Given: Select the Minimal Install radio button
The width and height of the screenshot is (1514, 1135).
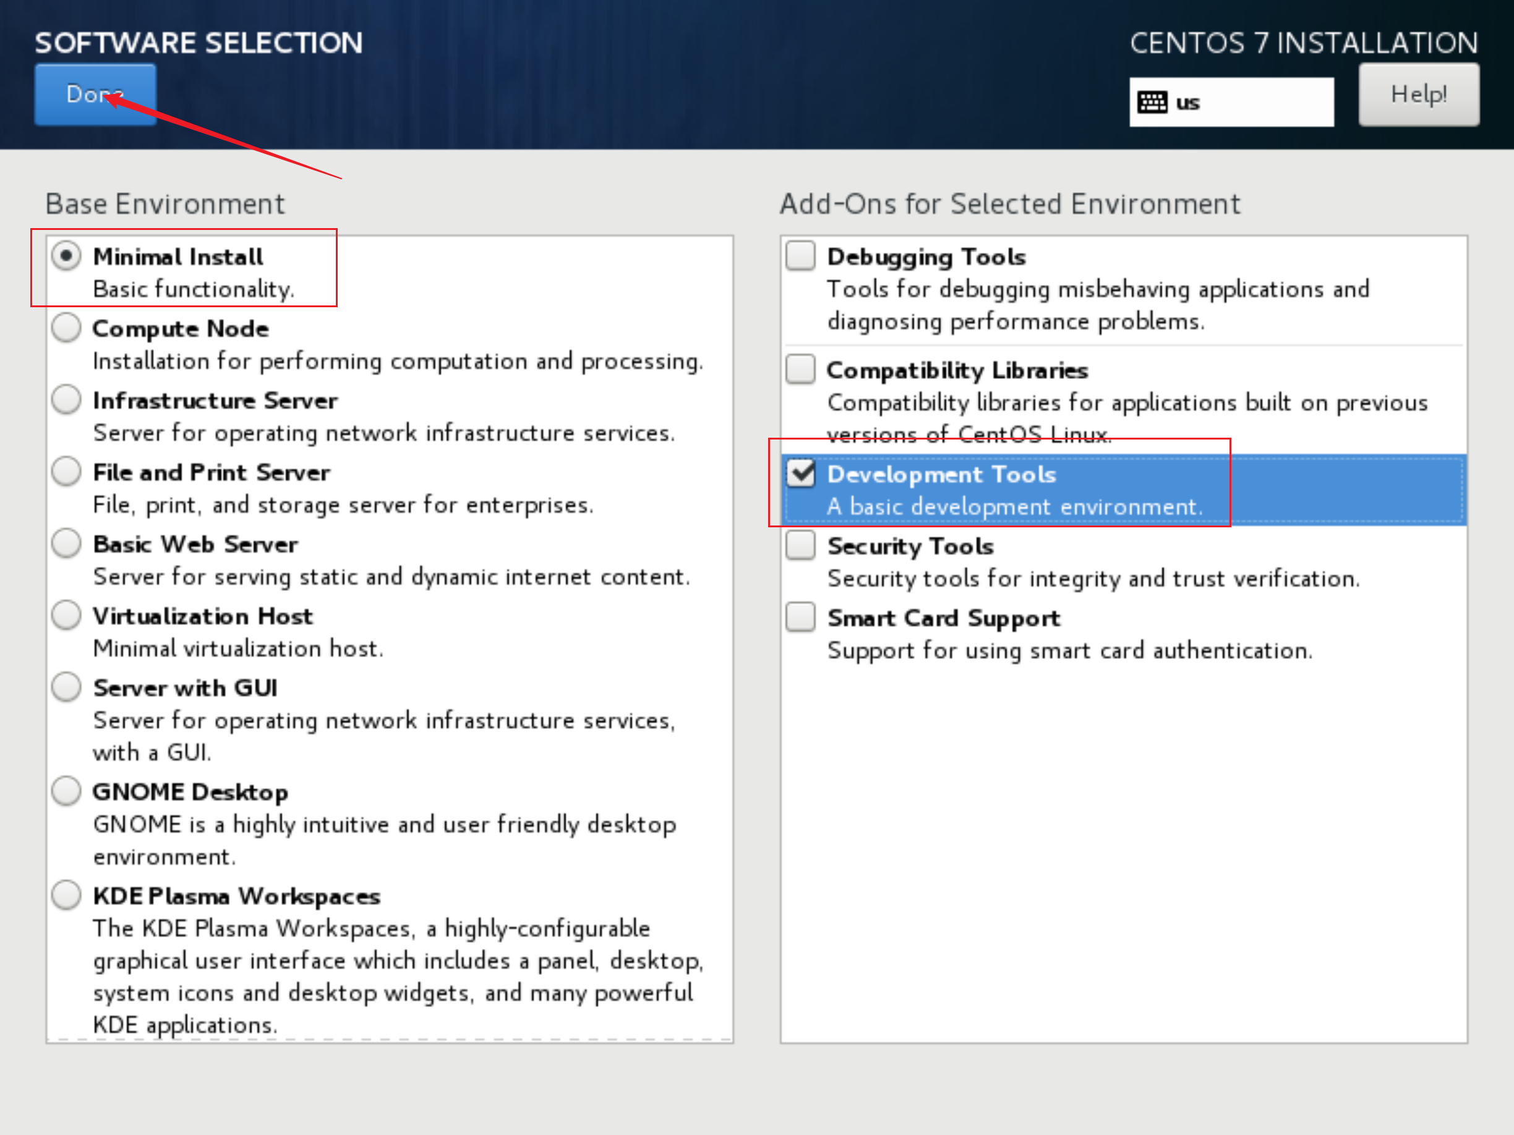Looking at the screenshot, I should [x=66, y=256].
